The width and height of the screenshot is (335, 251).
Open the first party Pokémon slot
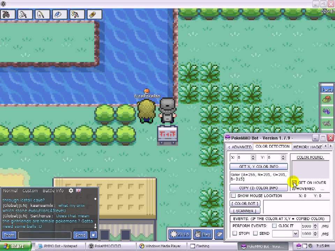click(327, 99)
